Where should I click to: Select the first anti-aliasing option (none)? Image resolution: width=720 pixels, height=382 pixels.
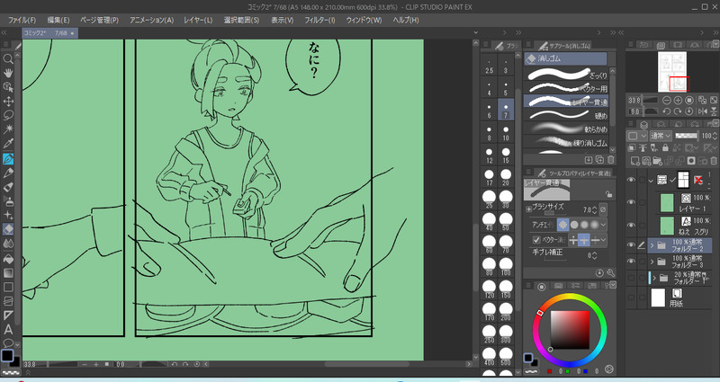coord(563,225)
